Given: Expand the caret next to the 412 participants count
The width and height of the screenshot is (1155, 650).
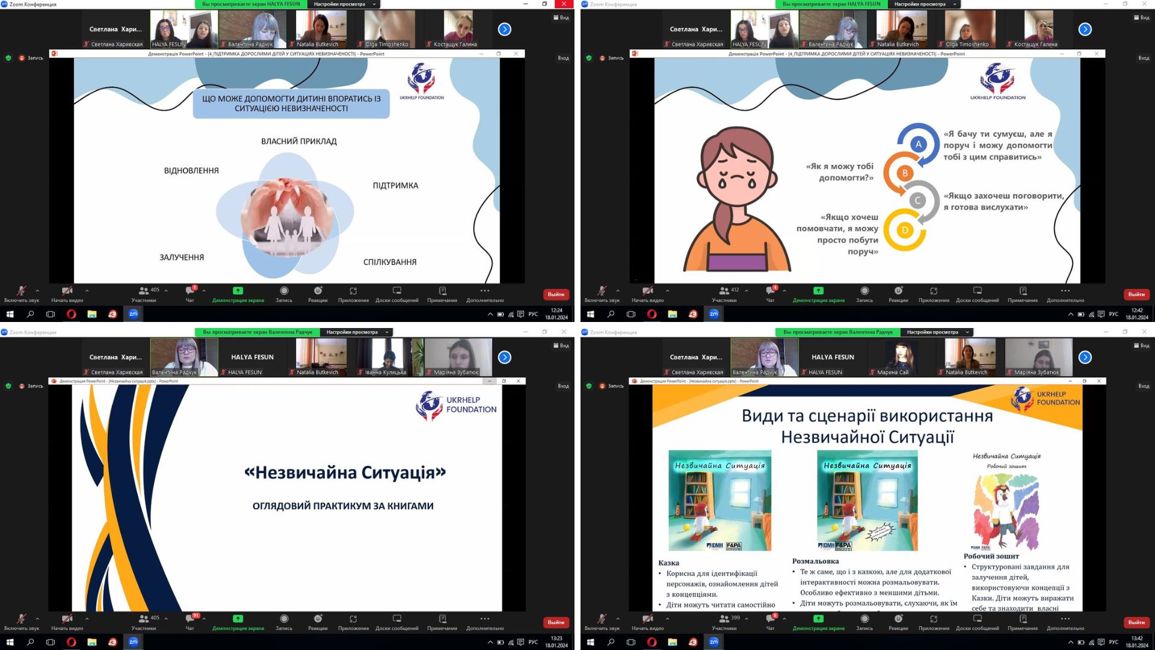Looking at the screenshot, I should coord(747,290).
